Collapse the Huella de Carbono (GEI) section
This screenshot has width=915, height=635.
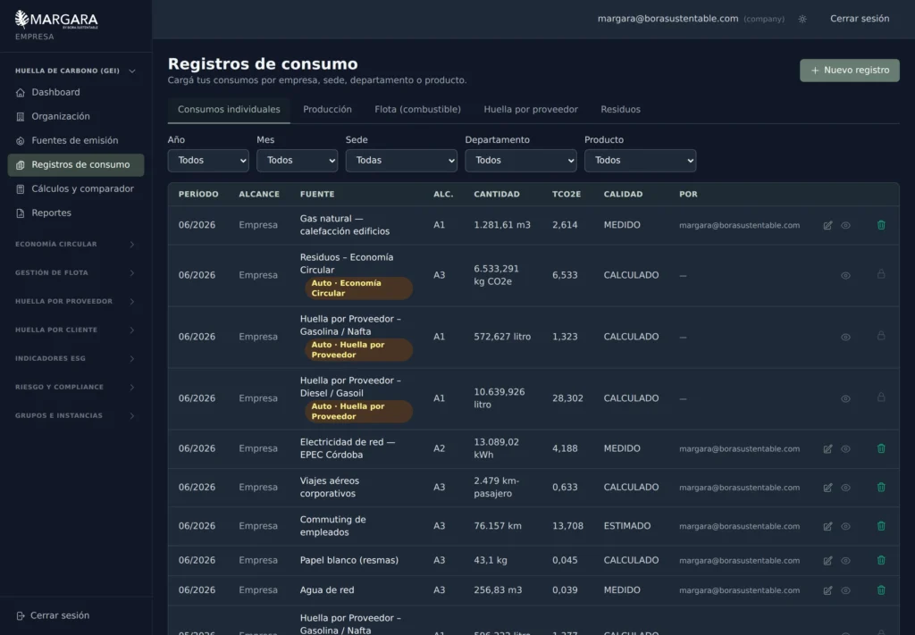click(76, 71)
